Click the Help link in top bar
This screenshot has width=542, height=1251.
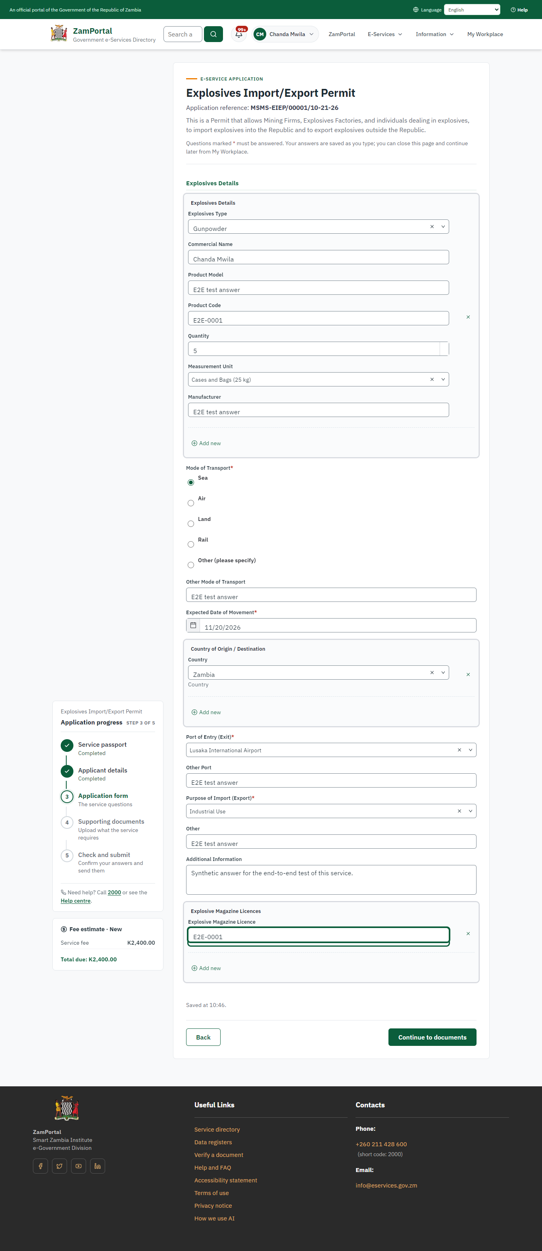point(519,10)
